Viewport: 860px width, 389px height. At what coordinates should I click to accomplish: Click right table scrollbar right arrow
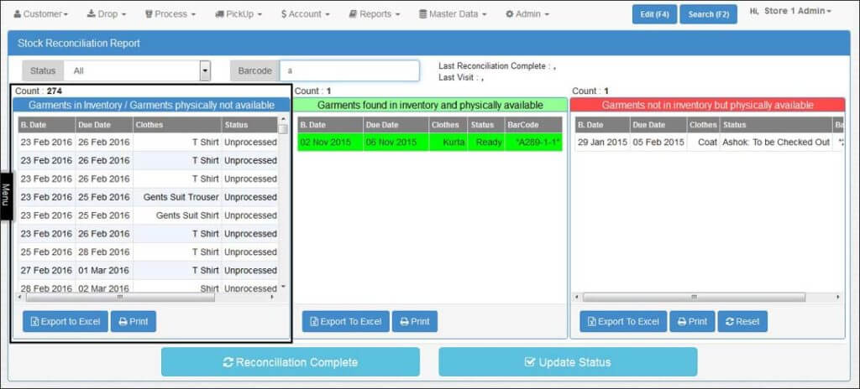[837, 297]
